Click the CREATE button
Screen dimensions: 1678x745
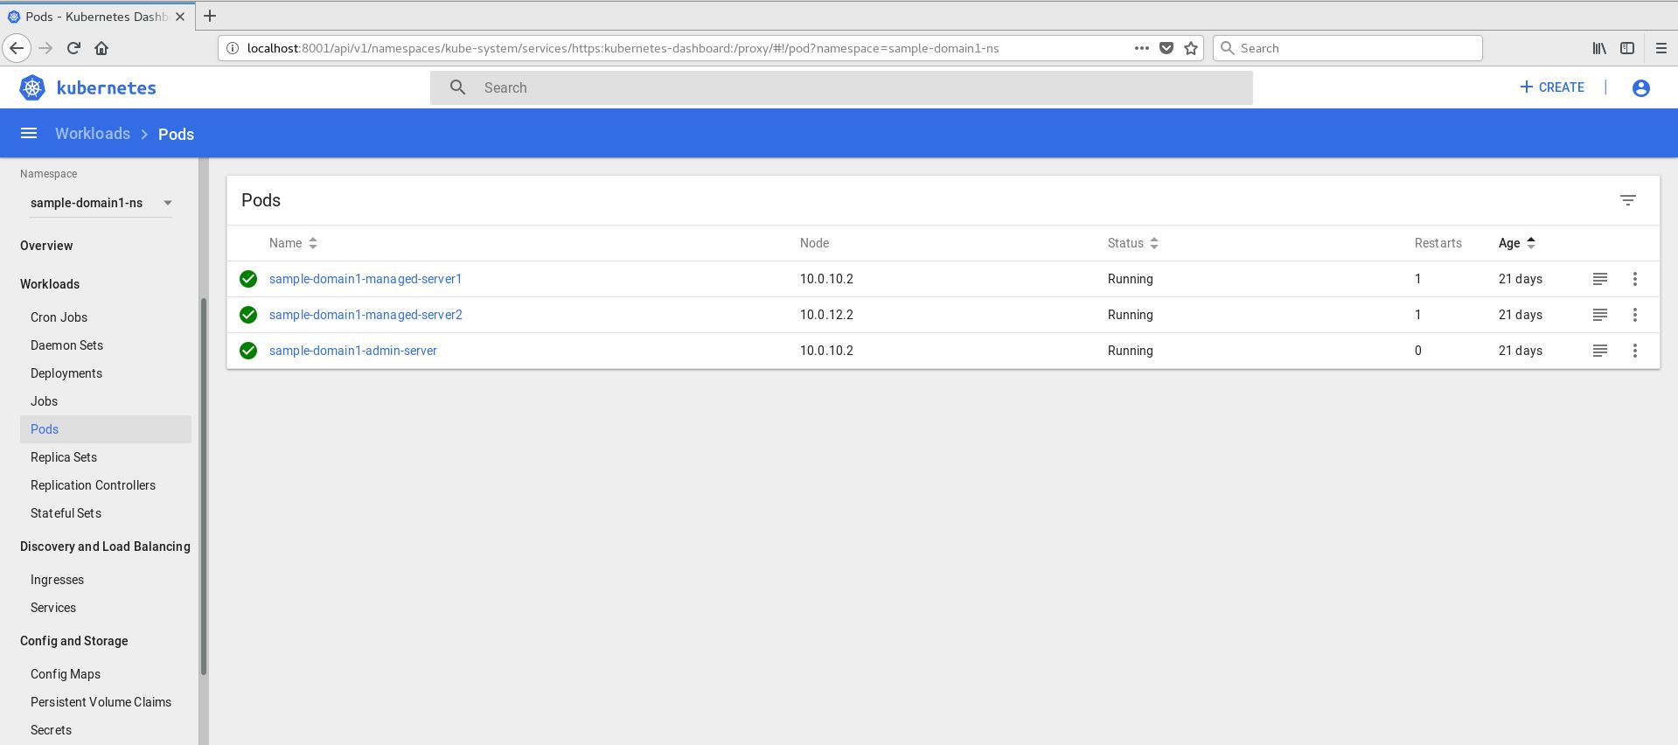coord(1552,87)
